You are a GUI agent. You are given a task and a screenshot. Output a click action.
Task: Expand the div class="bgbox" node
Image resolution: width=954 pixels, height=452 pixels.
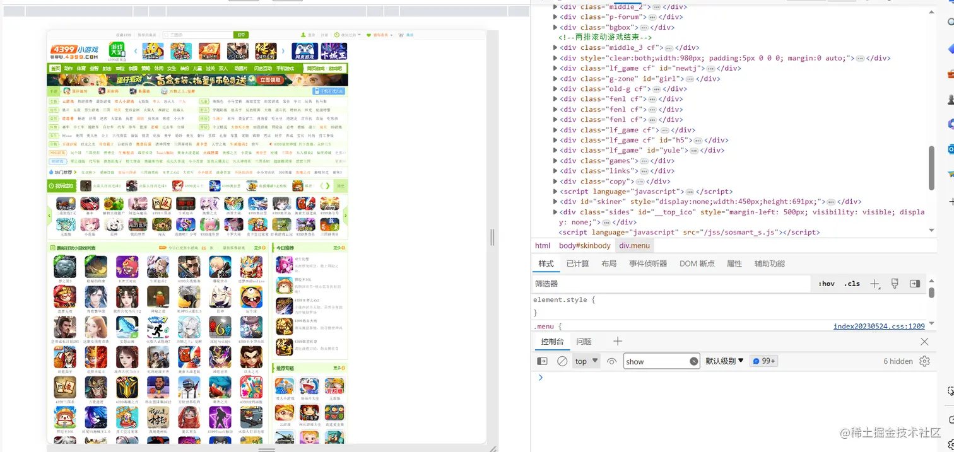coord(555,27)
